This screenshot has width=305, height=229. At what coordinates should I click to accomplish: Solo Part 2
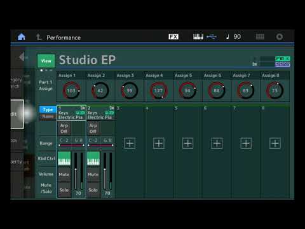click(x=93, y=190)
